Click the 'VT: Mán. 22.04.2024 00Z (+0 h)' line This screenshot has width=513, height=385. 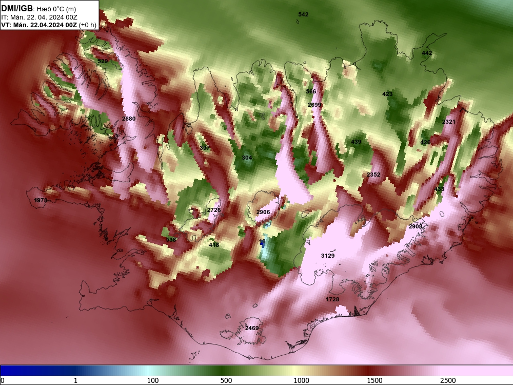(49, 25)
